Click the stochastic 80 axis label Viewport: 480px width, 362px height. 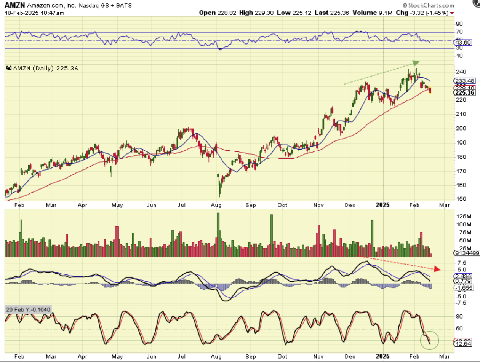pos(459,316)
